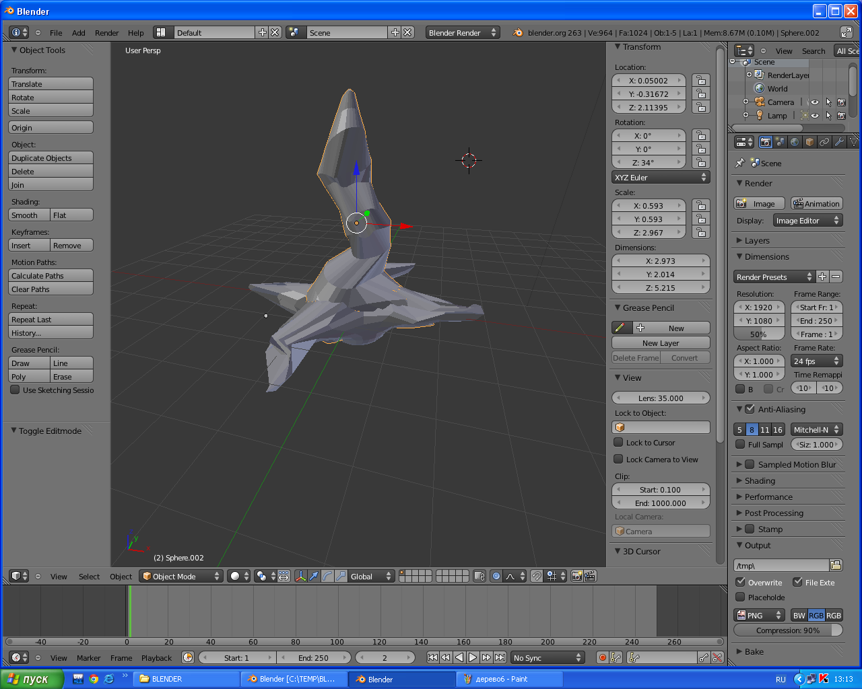862x689 pixels.
Task: Enable the Lock Camera to View checkbox
Action: click(x=618, y=460)
